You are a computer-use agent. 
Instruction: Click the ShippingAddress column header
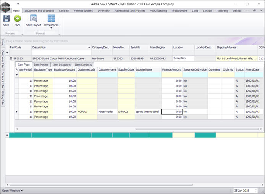tap(237, 47)
